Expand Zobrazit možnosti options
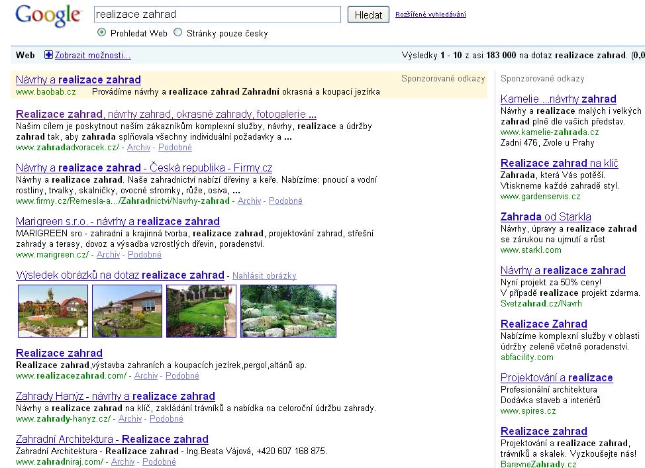645x468 pixels. [93, 55]
